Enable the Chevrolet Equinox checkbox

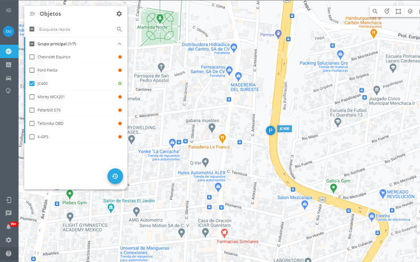click(x=32, y=57)
